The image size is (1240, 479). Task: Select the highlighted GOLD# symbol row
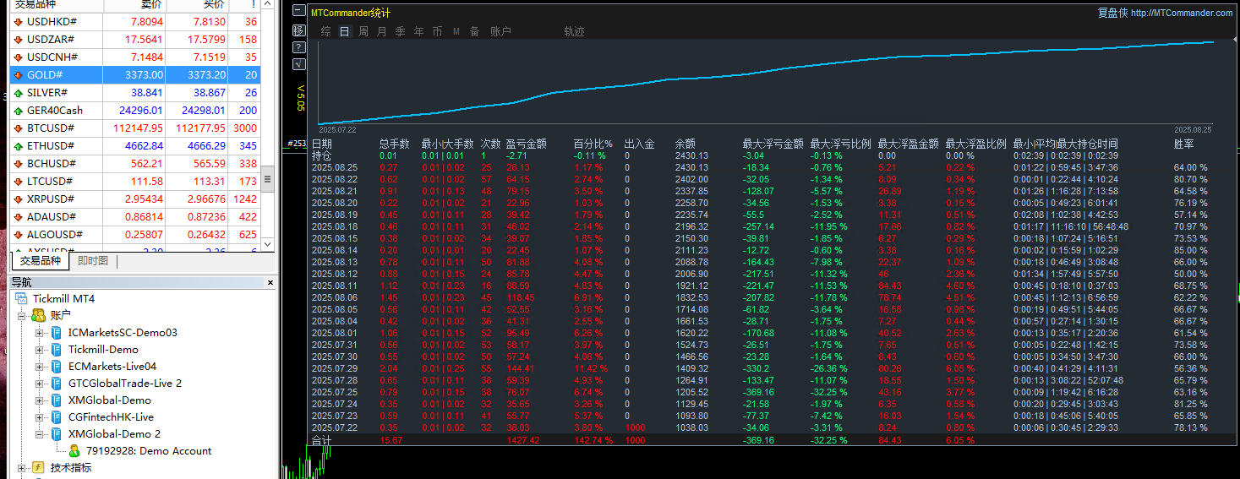135,75
